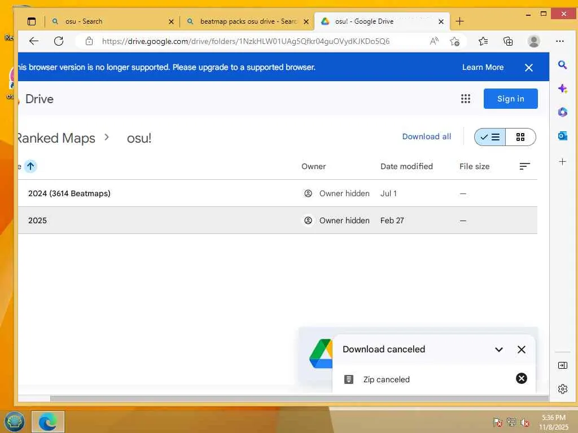Close the 'osu - Search' tab

[171, 22]
